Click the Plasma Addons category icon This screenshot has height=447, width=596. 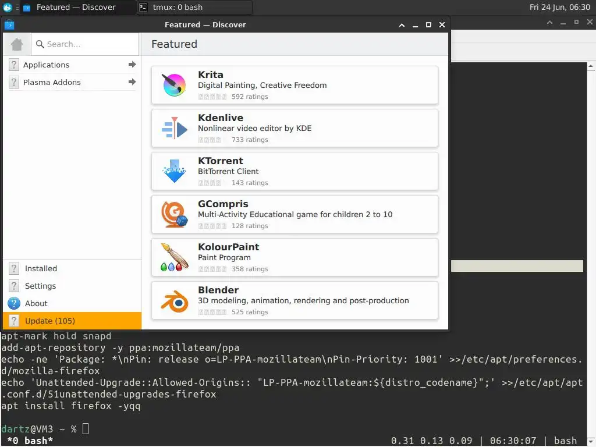coord(14,82)
